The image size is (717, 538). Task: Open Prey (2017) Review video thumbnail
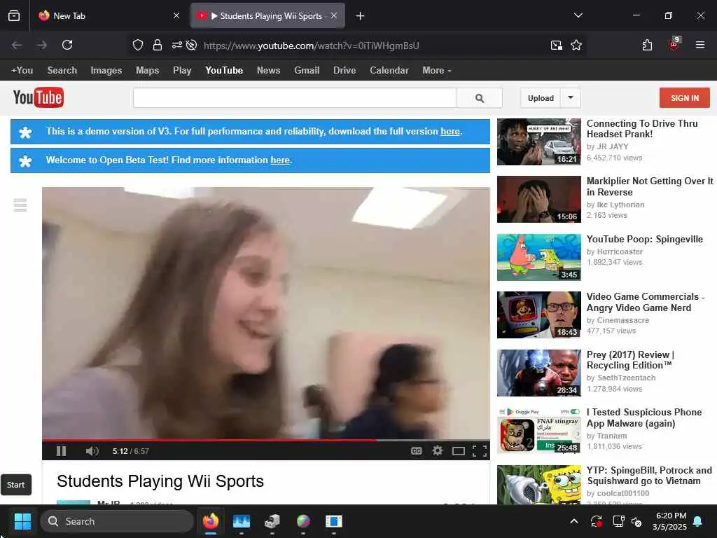pyautogui.click(x=539, y=373)
